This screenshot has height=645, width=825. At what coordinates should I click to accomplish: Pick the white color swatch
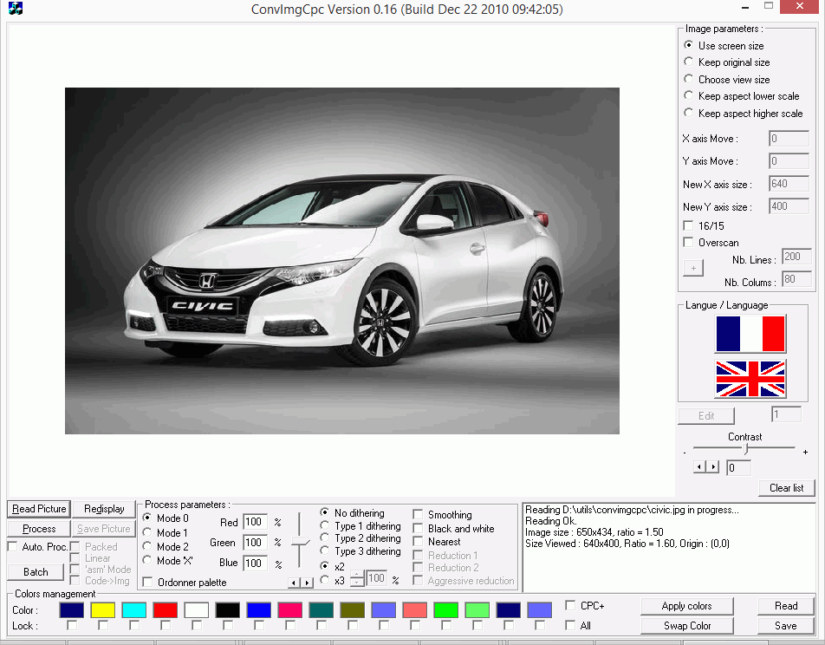tap(196, 609)
